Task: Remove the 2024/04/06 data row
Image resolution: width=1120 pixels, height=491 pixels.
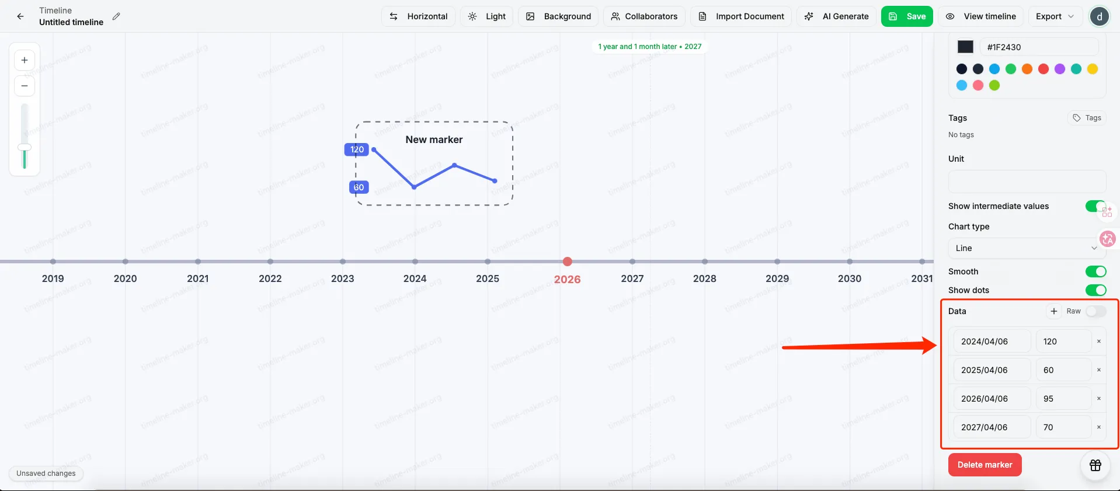Action: pyautogui.click(x=1098, y=342)
